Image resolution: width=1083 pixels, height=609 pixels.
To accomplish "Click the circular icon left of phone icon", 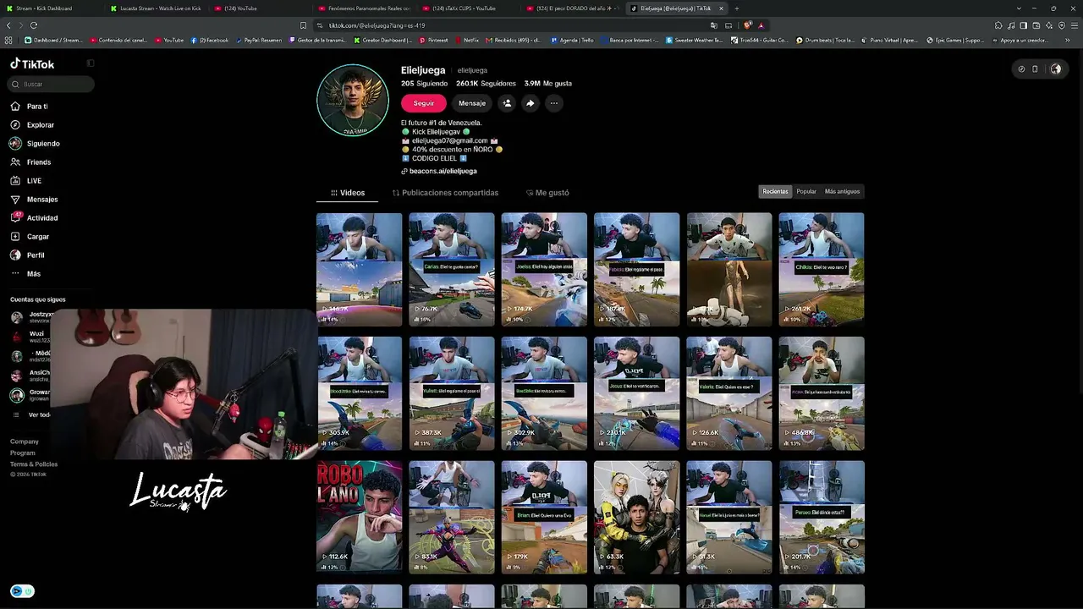I will click(1021, 69).
